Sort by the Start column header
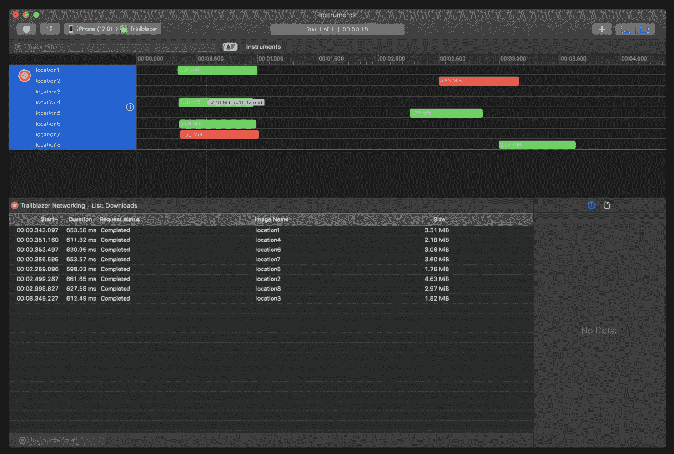Viewport: 674px width, 454px height. 49,219
